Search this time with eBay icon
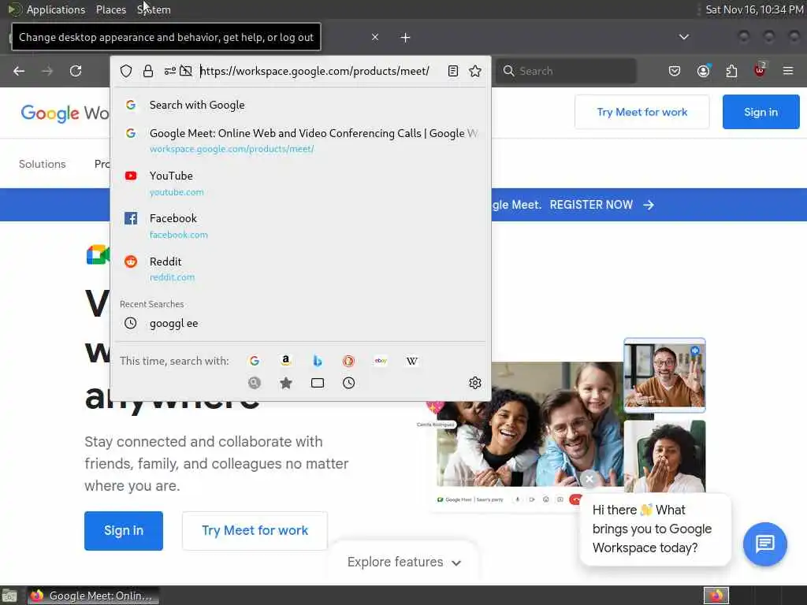 coord(381,361)
